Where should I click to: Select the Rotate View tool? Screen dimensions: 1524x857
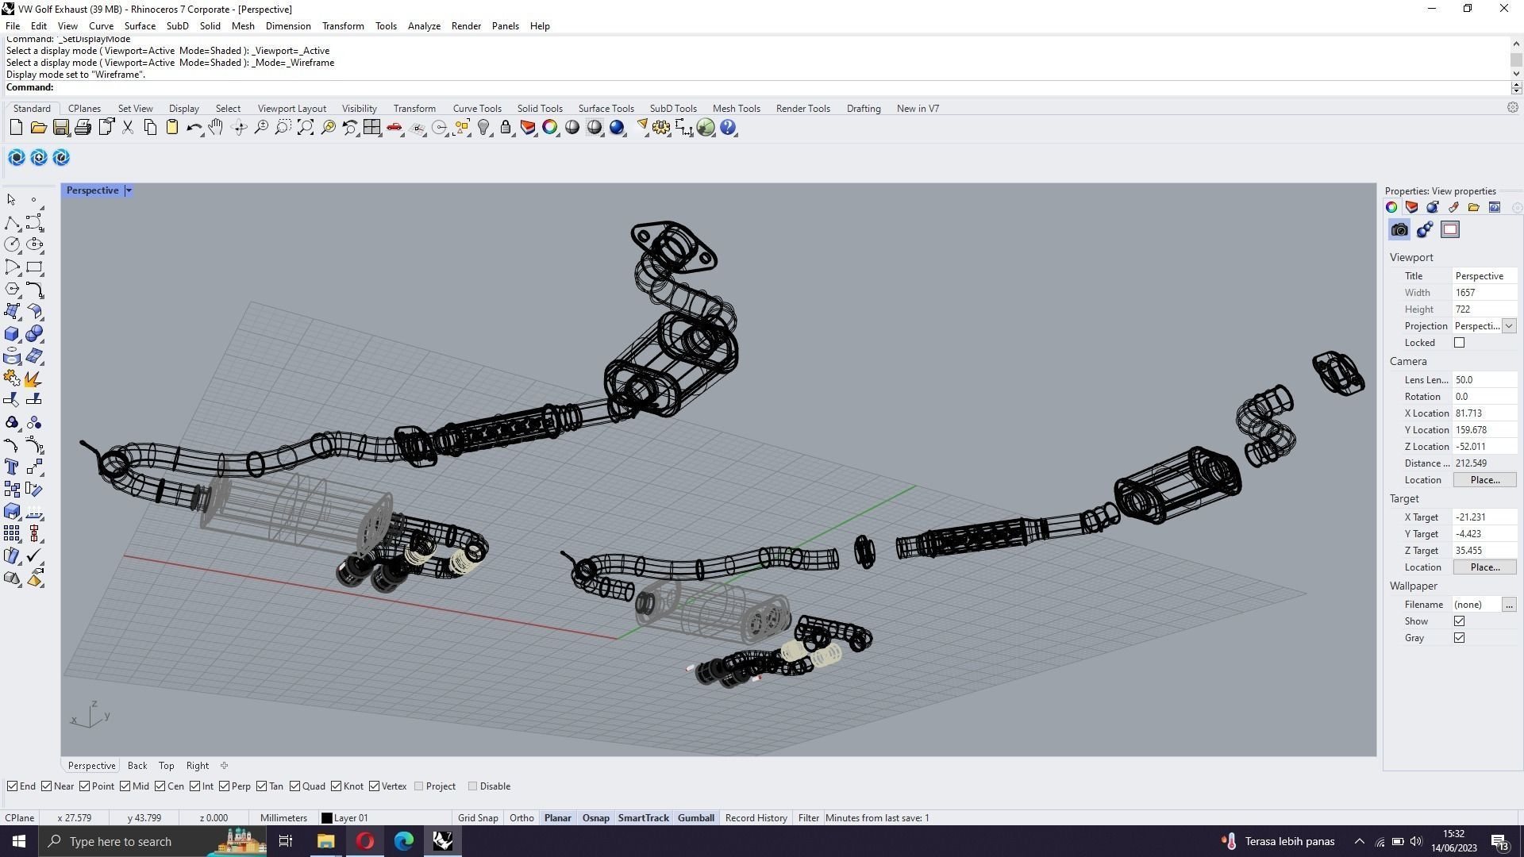point(239,128)
